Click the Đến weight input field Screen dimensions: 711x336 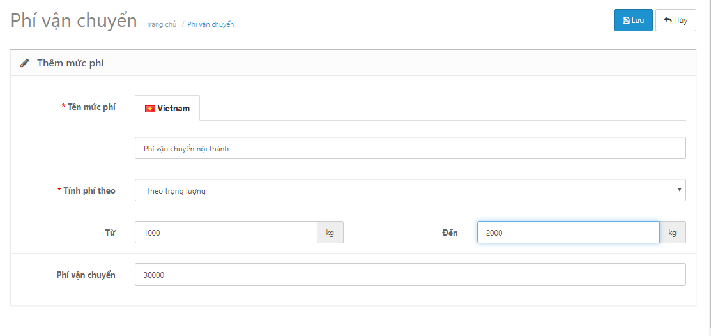tap(568, 233)
